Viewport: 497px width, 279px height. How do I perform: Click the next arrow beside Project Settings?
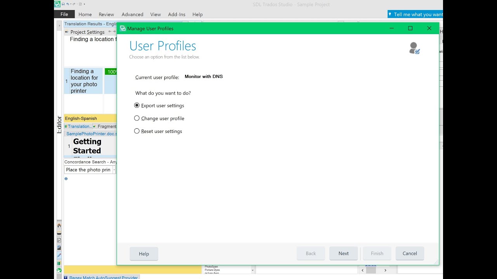point(114,31)
